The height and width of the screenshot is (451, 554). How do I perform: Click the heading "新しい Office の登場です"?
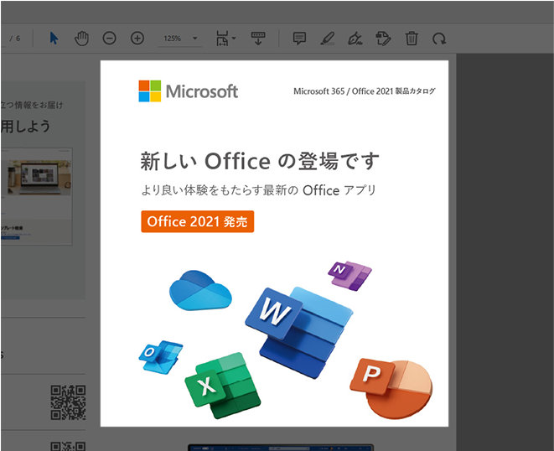tap(260, 161)
